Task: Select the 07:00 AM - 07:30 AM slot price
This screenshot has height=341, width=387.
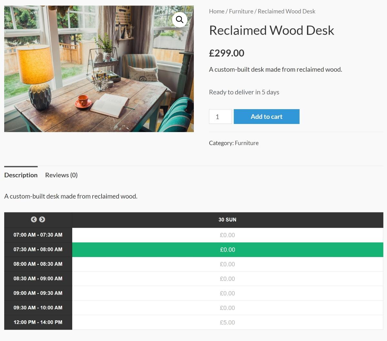Action: click(x=227, y=235)
